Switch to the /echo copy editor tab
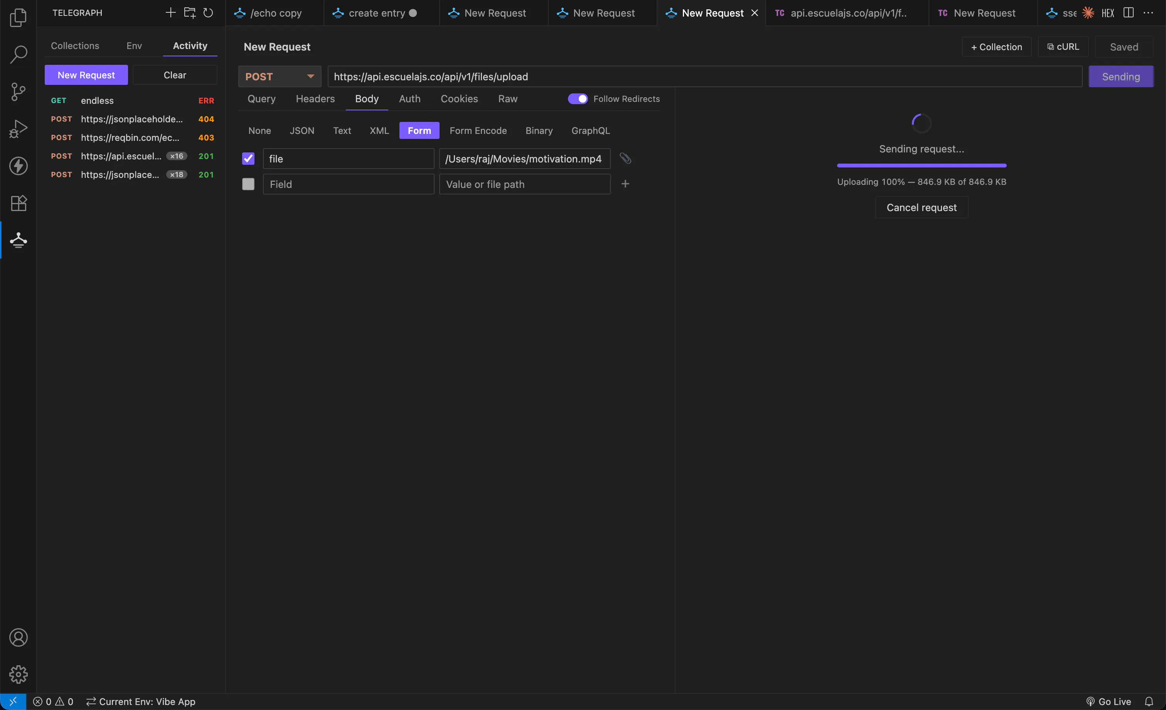The height and width of the screenshot is (710, 1166). pyautogui.click(x=275, y=13)
